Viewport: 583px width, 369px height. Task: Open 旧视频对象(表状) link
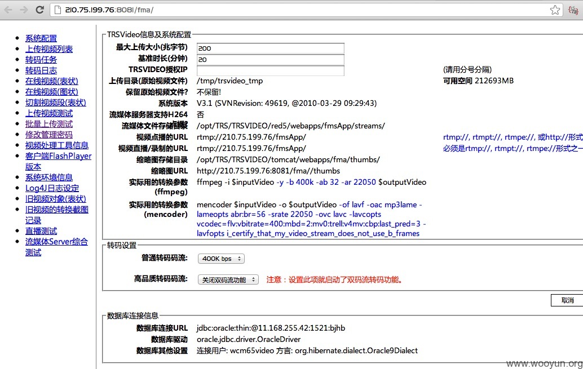pyautogui.click(x=55, y=199)
